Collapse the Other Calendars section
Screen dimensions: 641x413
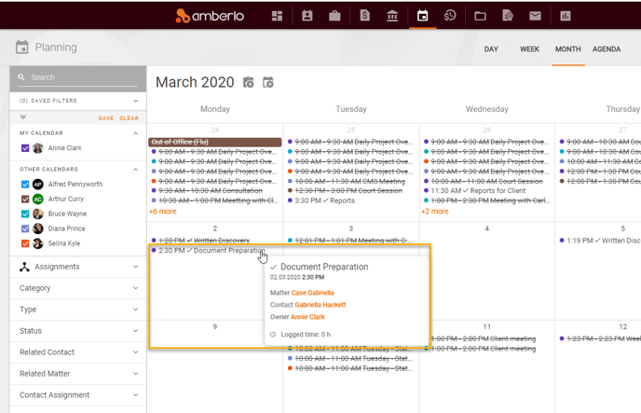pos(135,170)
